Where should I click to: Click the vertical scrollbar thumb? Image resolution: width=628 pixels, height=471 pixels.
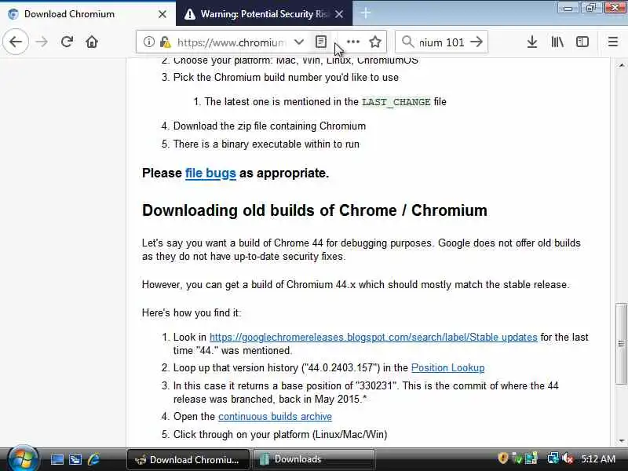621,344
